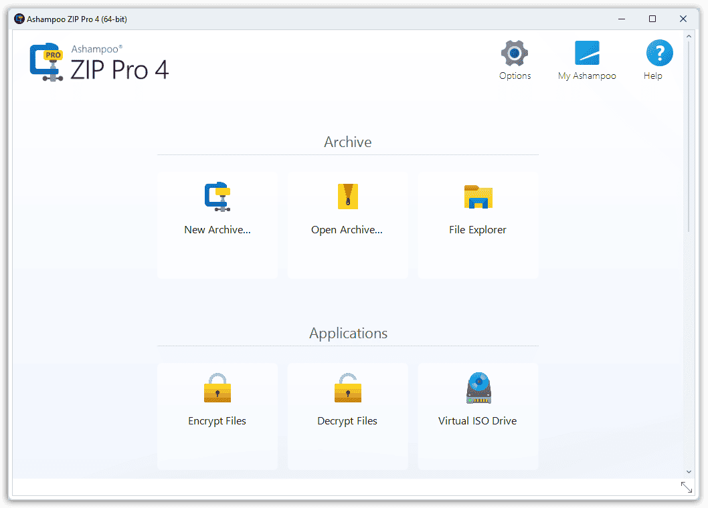The image size is (708, 508).
Task: Click the title bar app icon
Action: click(x=19, y=19)
